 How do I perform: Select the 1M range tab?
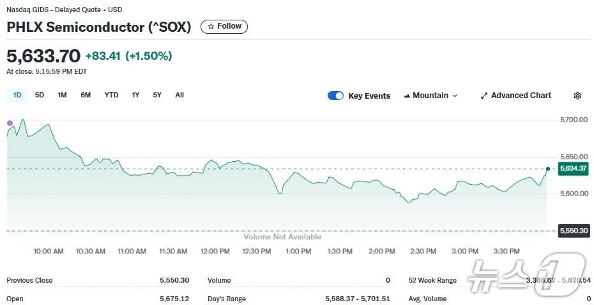pos(62,96)
